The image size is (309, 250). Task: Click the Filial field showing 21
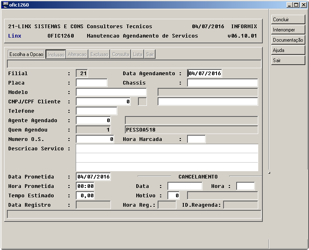82,74
